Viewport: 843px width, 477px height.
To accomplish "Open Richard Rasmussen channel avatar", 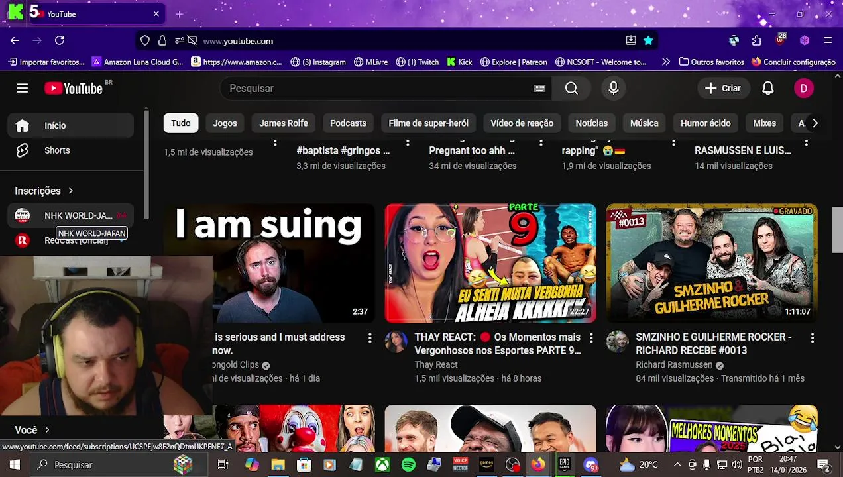I will (617, 342).
